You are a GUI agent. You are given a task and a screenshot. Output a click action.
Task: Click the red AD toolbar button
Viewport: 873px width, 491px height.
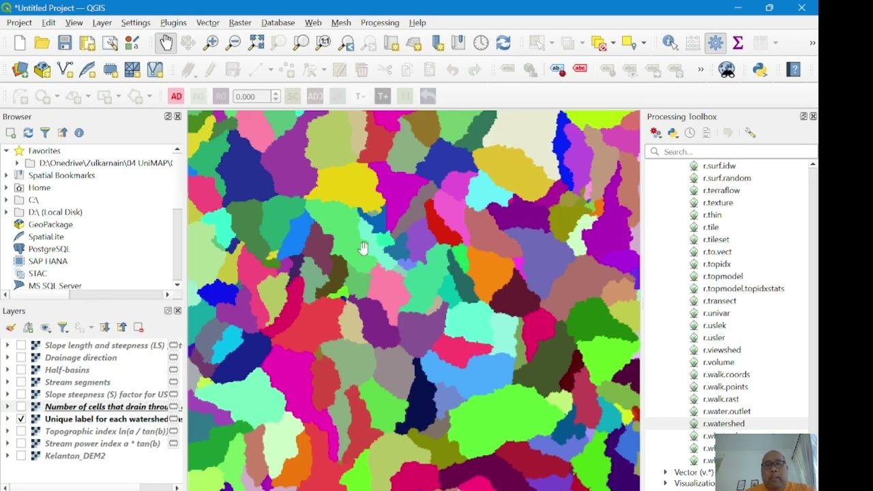[x=176, y=96]
